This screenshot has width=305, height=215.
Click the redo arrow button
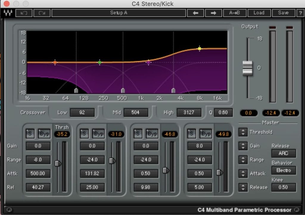pos(42,13)
